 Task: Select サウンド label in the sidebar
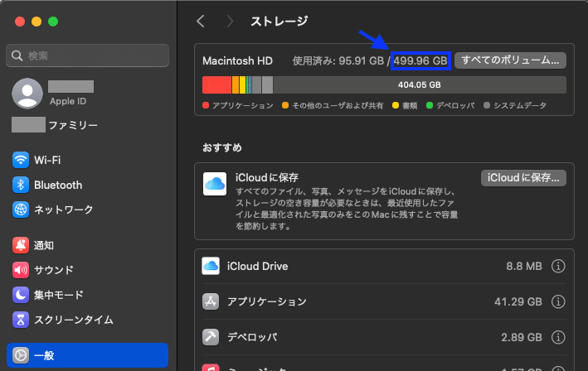[x=54, y=270]
